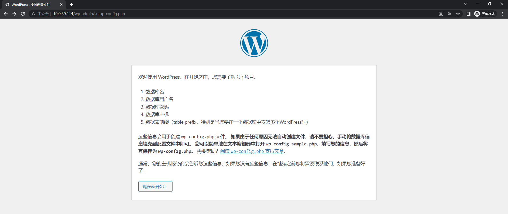Click the 不安全 security label
The height and width of the screenshot is (214, 508).
(x=43, y=14)
